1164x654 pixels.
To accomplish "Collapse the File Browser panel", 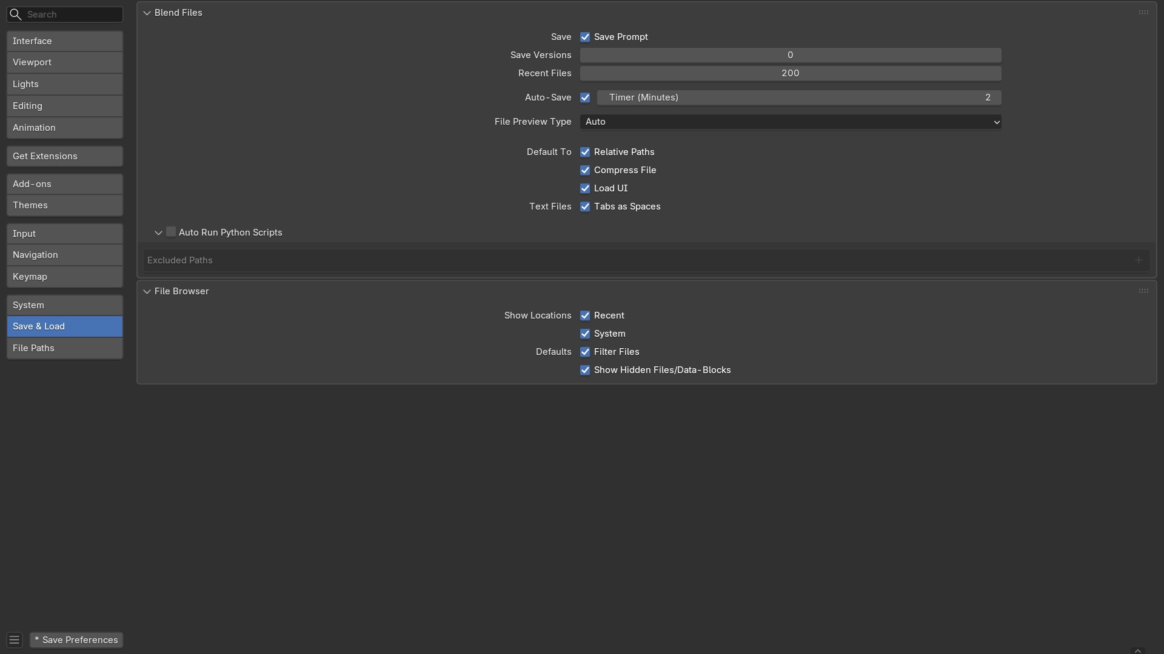I will pos(147,291).
